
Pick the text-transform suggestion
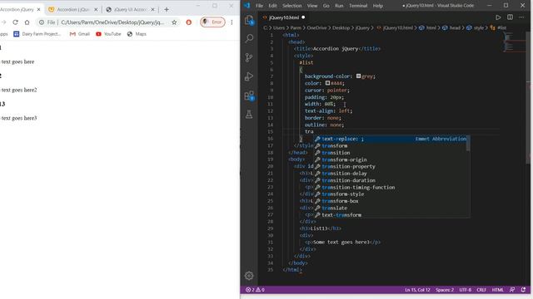391,215
